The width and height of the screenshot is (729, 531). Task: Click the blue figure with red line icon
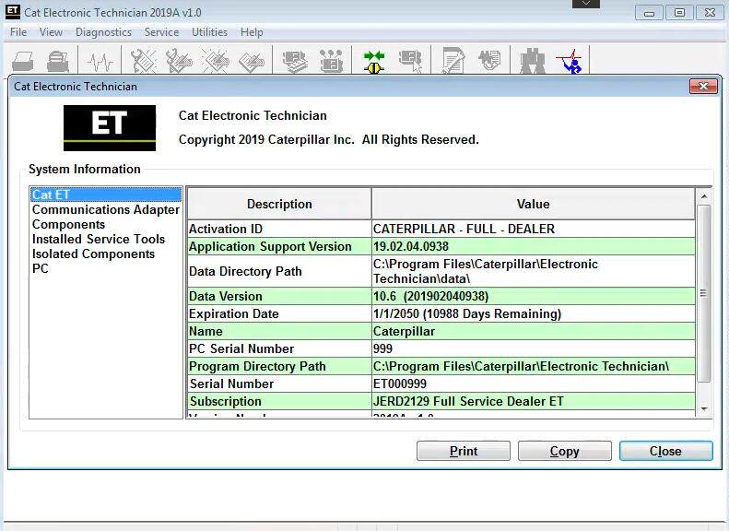pyautogui.click(x=570, y=62)
